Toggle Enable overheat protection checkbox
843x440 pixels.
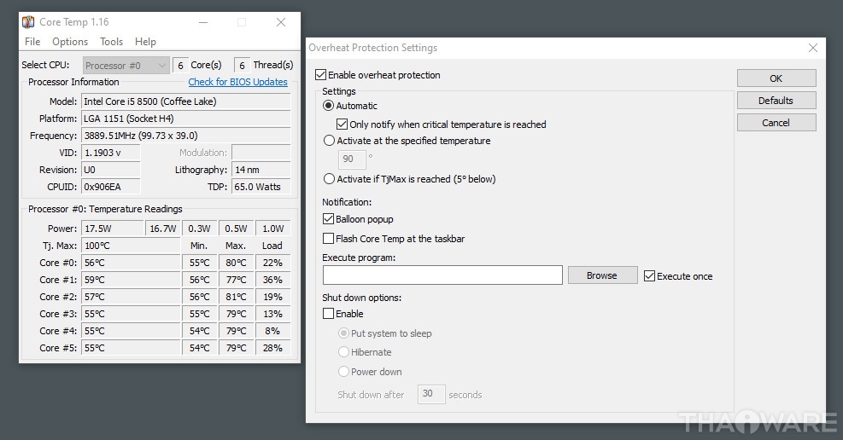pyautogui.click(x=321, y=75)
